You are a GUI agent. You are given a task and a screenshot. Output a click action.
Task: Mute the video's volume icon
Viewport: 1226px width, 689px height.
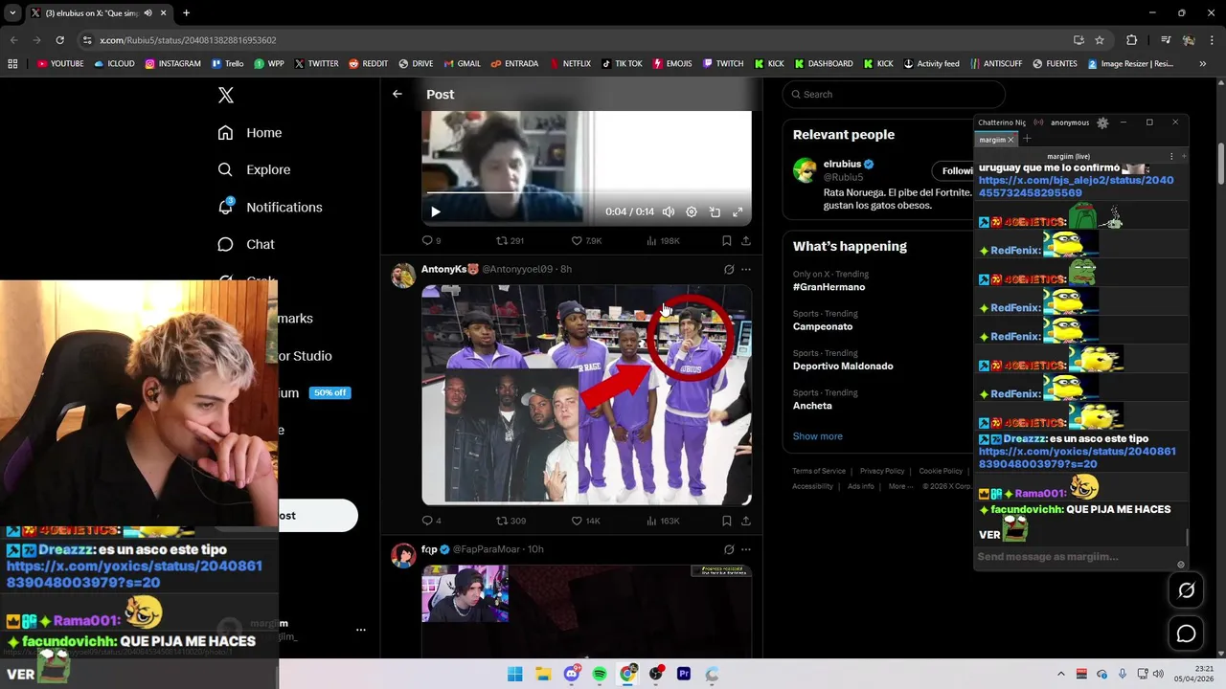(669, 211)
